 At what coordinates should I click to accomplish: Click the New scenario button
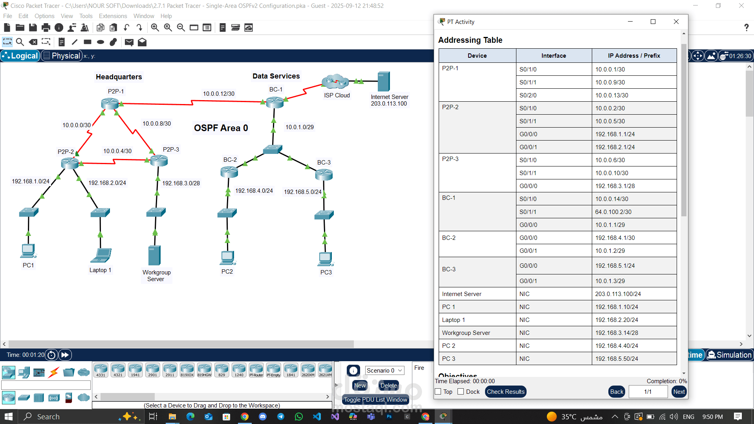pos(360,386)
